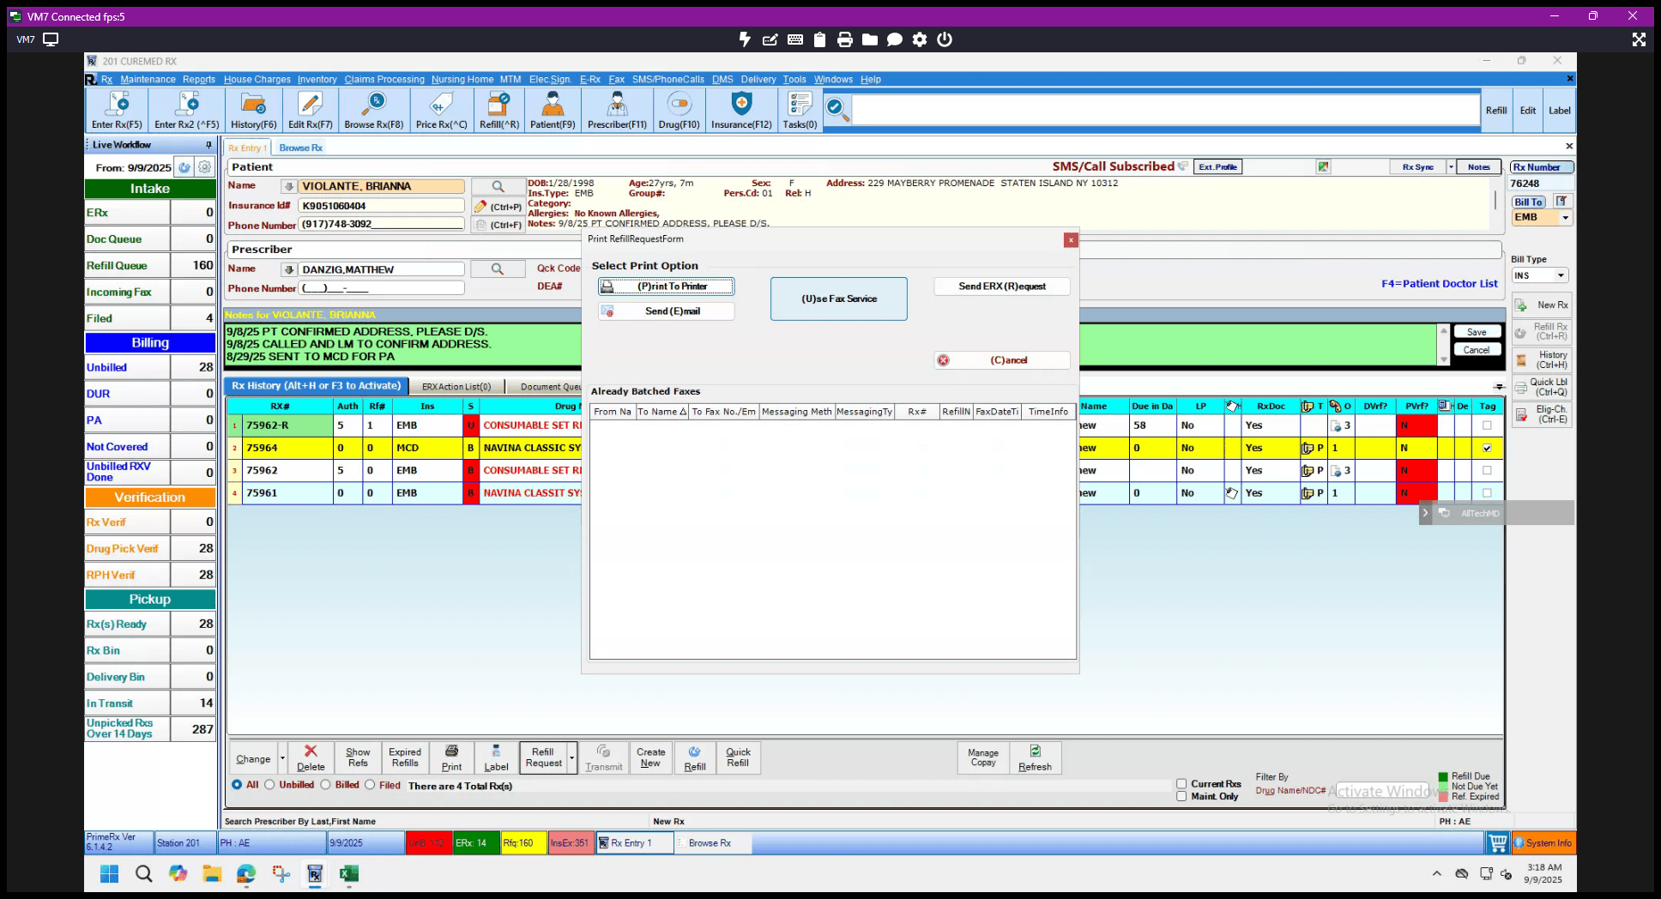Open the EMB Bill To dropdown

pyautogui.click(x=1566, y=218)
